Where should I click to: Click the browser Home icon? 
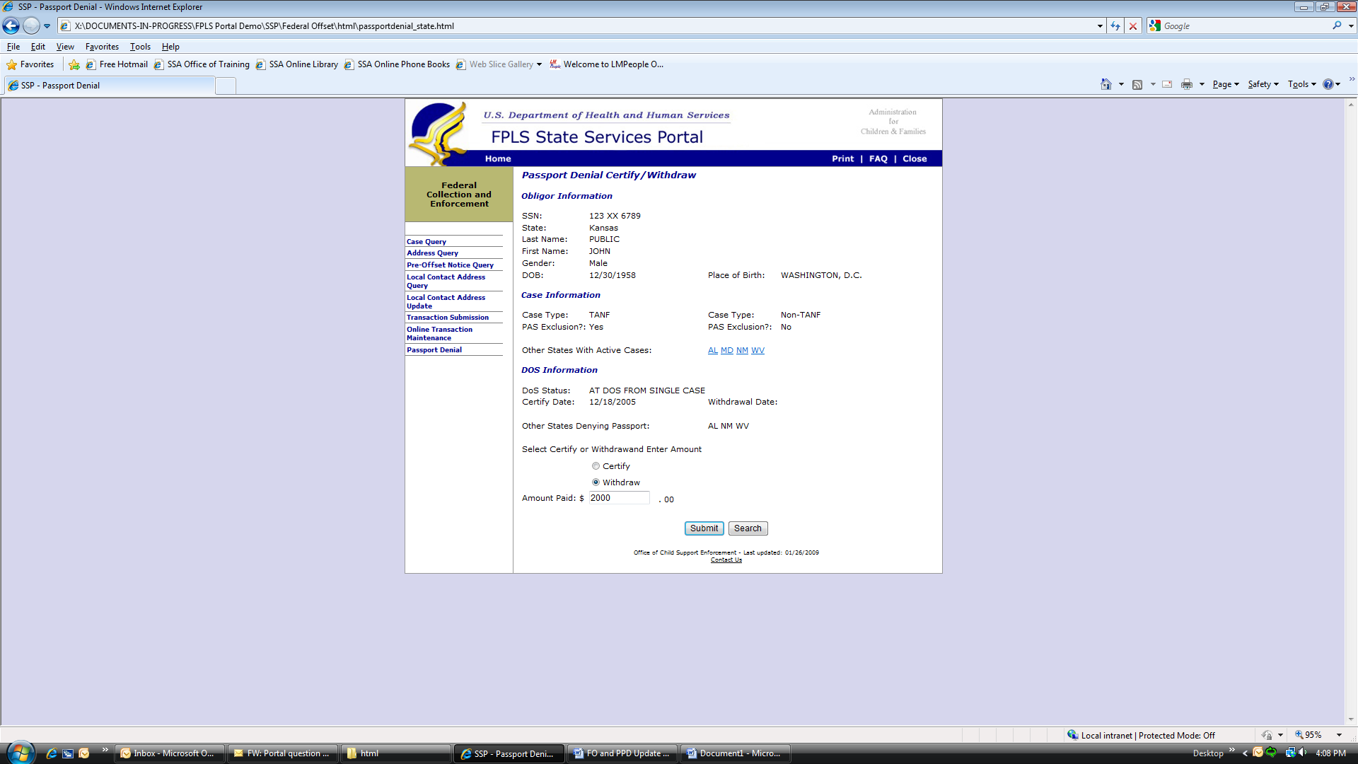click(x=1105, y=84)
